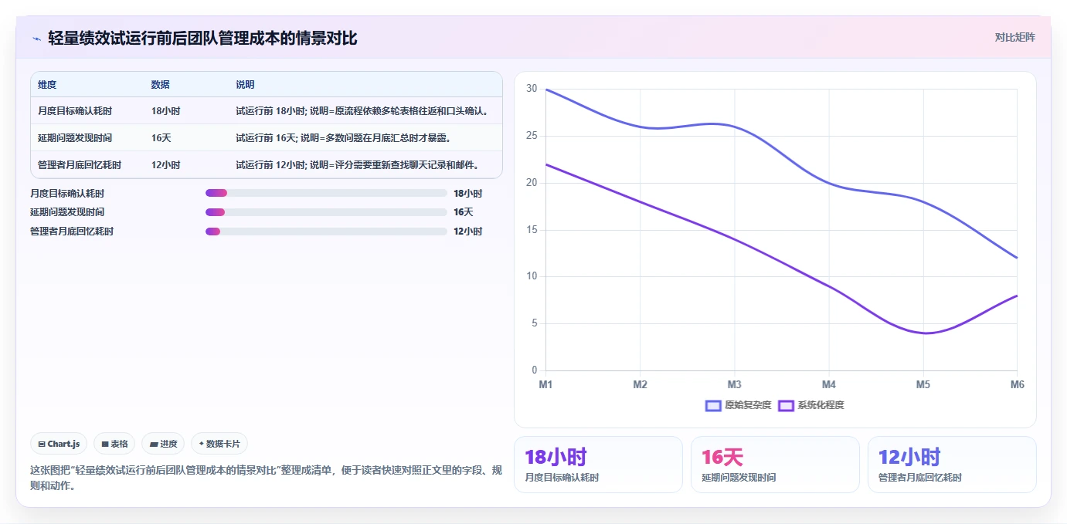Click the 18小时 value beside the progress bar
This screenshot has width=1067, height=524.
467,194
